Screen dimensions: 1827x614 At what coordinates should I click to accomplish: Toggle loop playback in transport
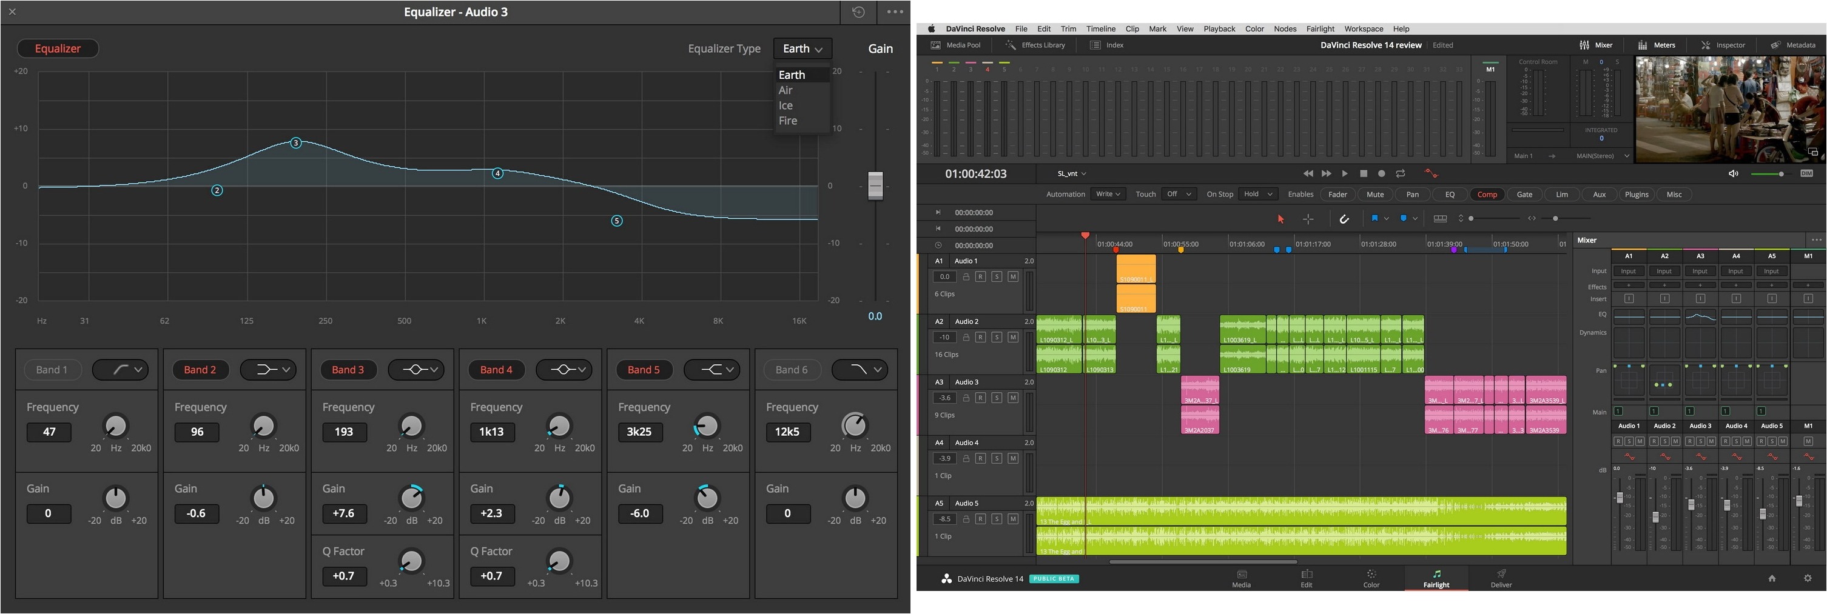coord(1400,174)
